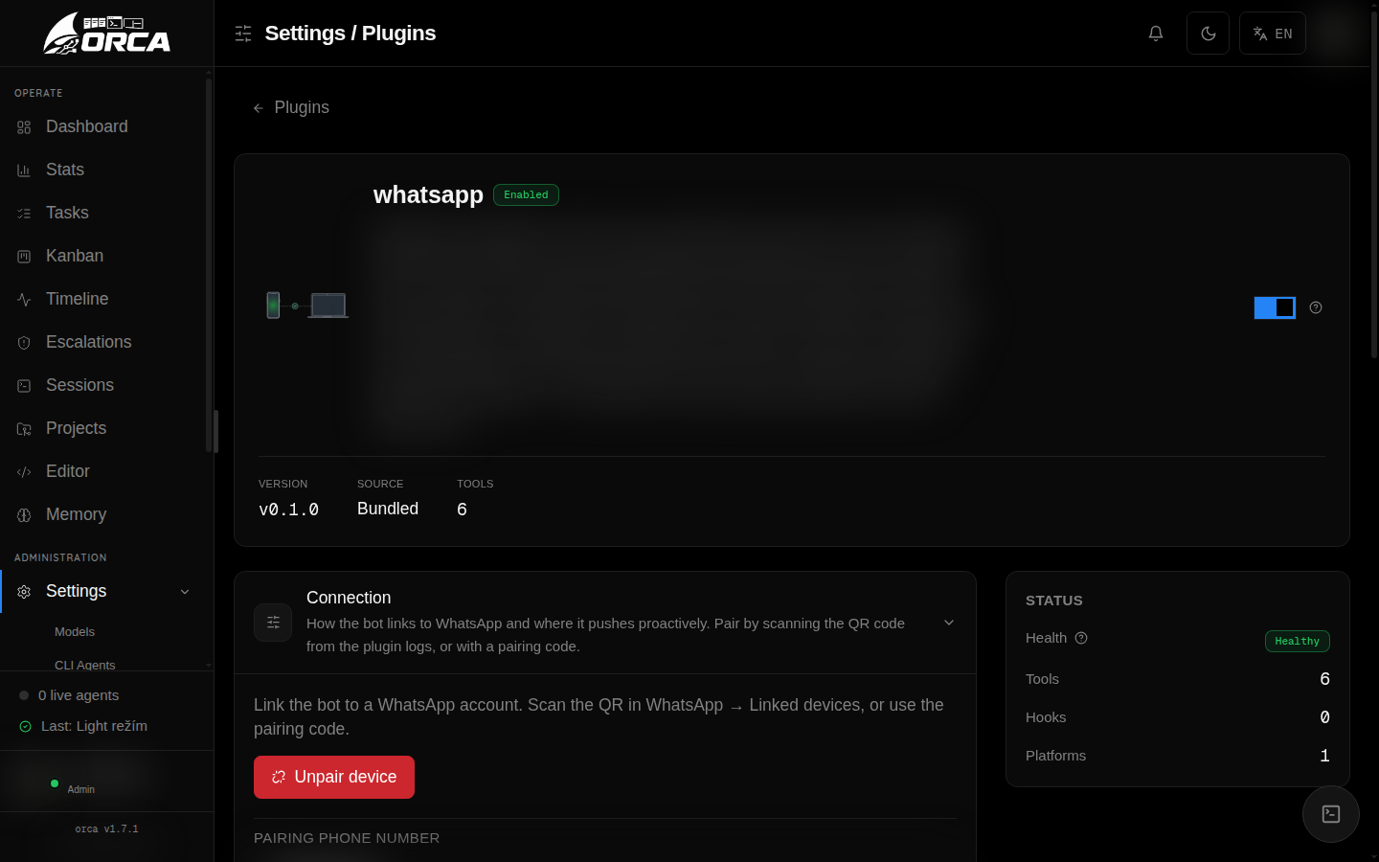This screenshot has height=862, width=1379.
Task: Open Models settings subpage
Action: point(75,632)
